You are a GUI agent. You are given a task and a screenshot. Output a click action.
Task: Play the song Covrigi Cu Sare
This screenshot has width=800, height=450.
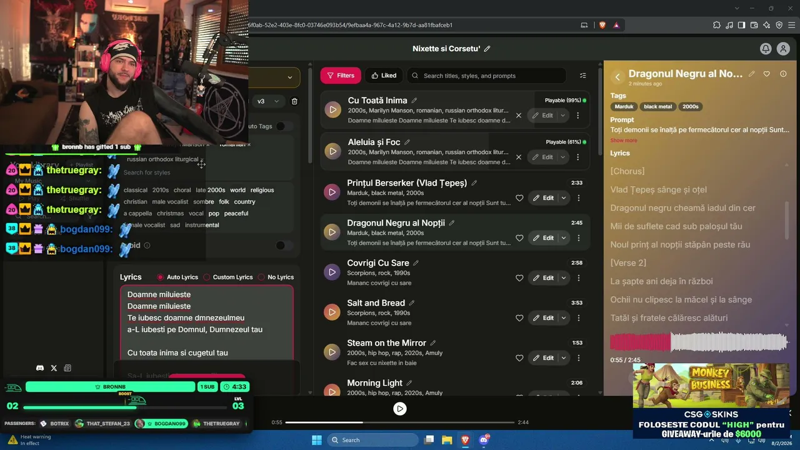tap(332, 272)
